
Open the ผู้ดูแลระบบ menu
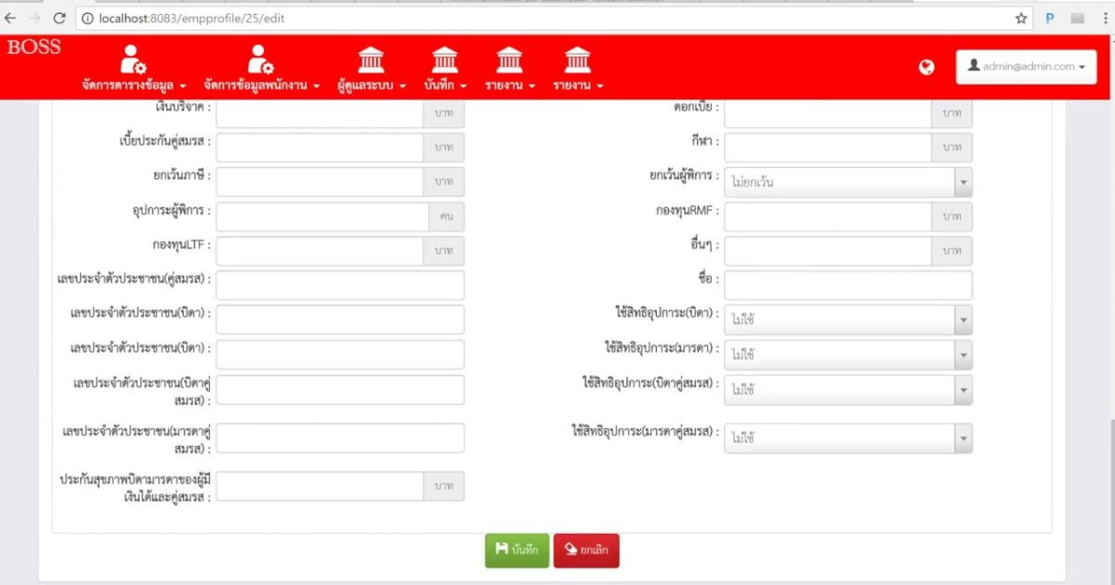click(372, 70)
